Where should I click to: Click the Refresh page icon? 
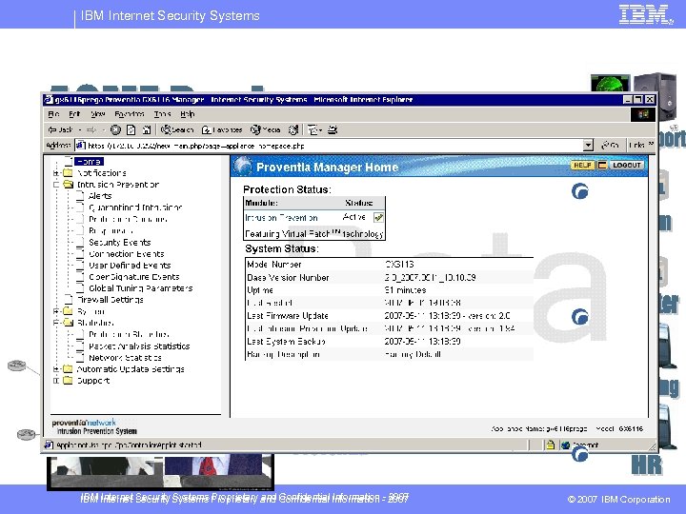pos(131,129)
